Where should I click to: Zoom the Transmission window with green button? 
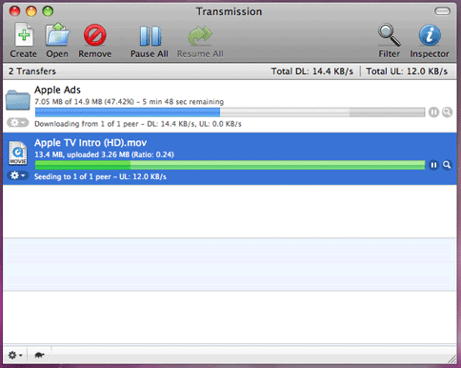click(48, 11)
